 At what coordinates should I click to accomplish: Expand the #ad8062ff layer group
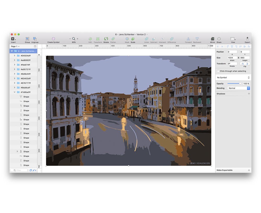[14, 60]
